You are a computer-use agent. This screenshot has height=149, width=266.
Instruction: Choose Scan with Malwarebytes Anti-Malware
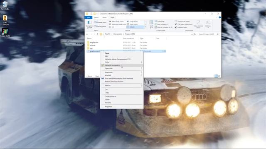point(122,79)
